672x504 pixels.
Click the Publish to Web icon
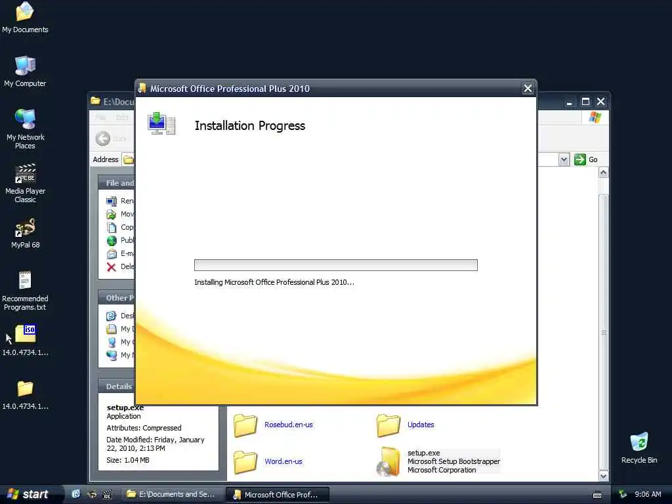click(112, 240)
